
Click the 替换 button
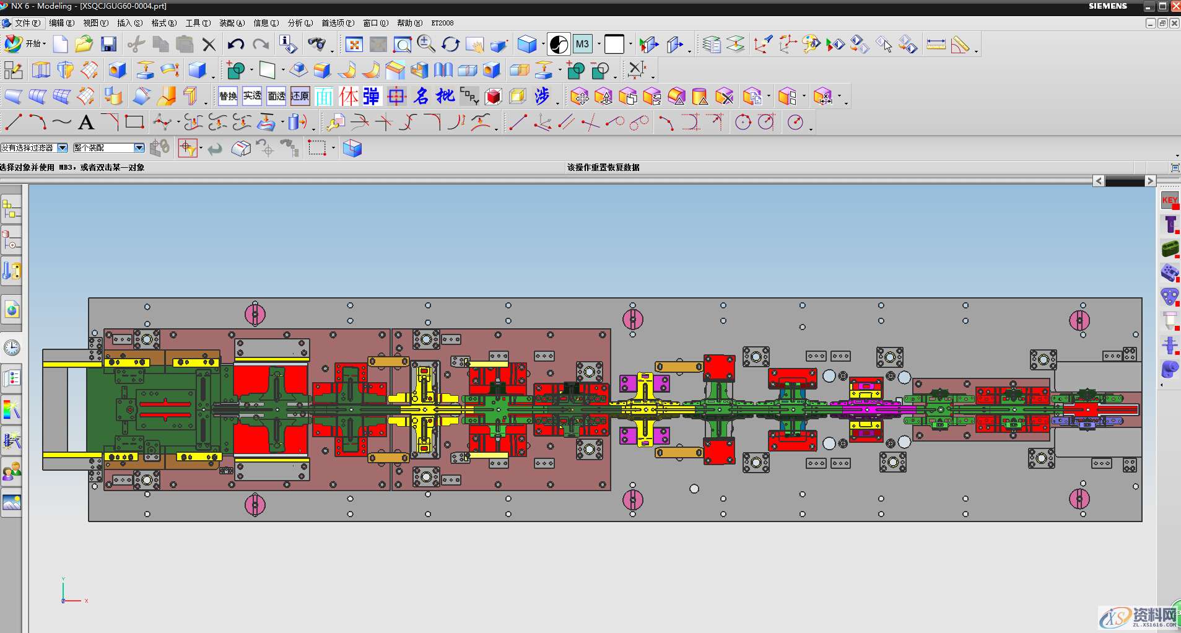pos(228,96)
